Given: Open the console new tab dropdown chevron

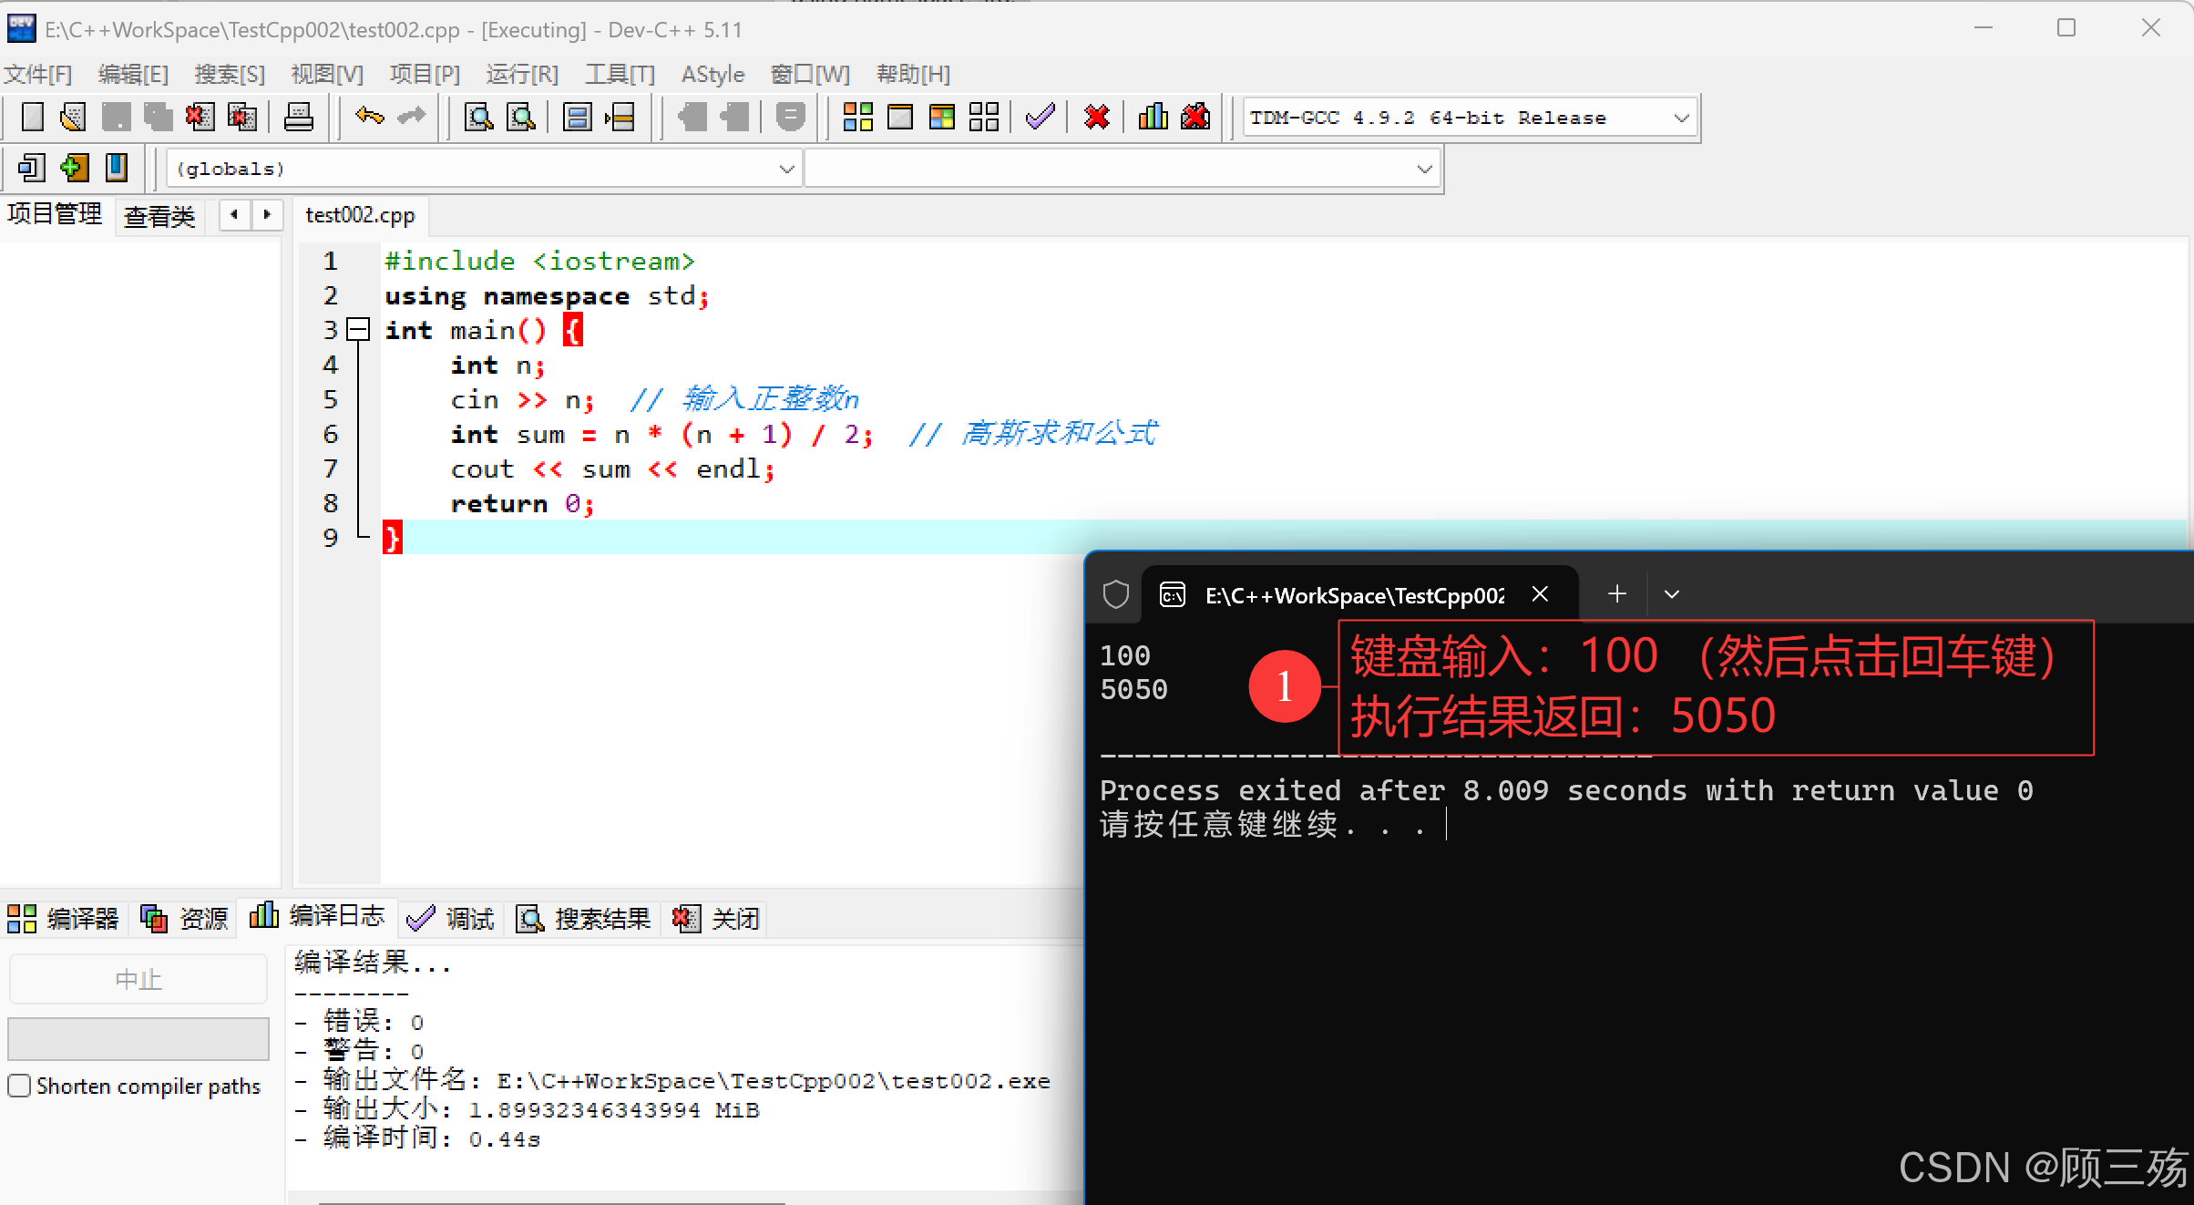Looking at the screenshot, I should point(1671,594).
